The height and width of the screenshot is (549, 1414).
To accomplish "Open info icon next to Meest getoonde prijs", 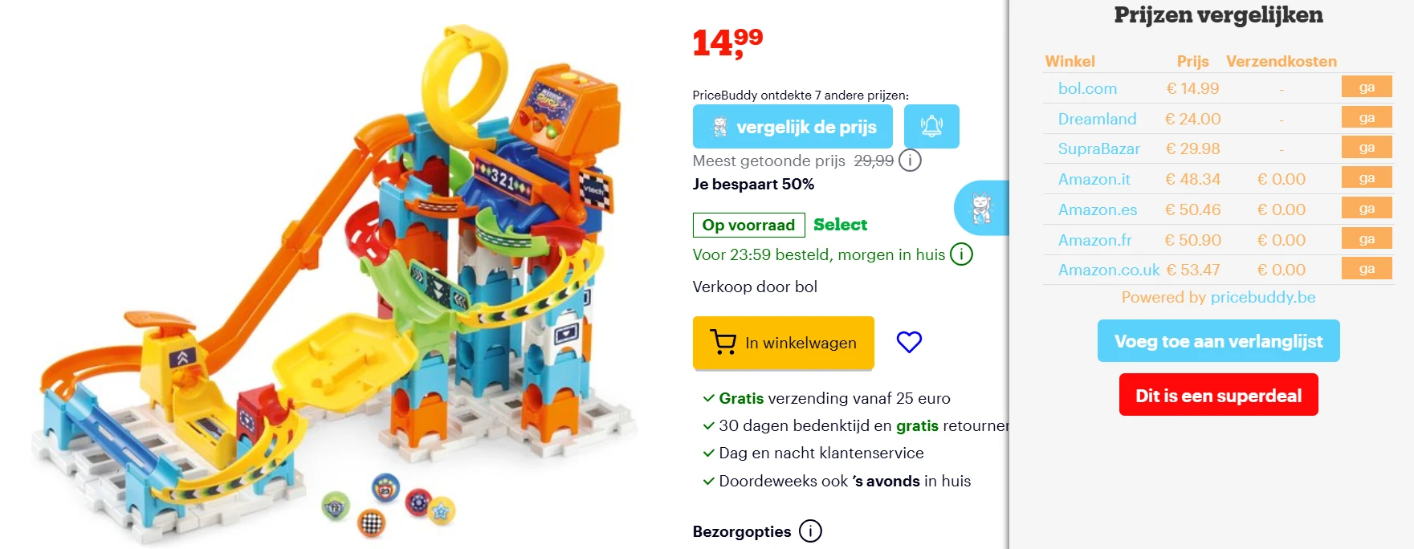I will 910,161.
